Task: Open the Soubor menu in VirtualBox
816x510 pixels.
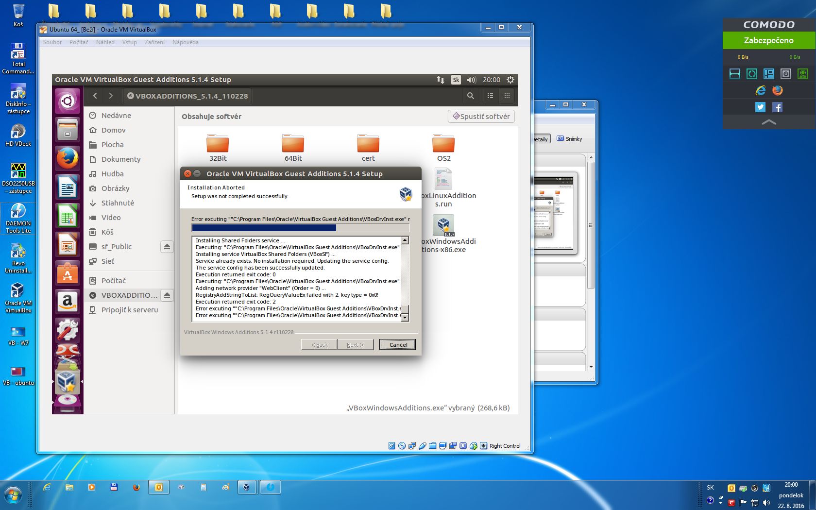Action: (x=52, y=42)
